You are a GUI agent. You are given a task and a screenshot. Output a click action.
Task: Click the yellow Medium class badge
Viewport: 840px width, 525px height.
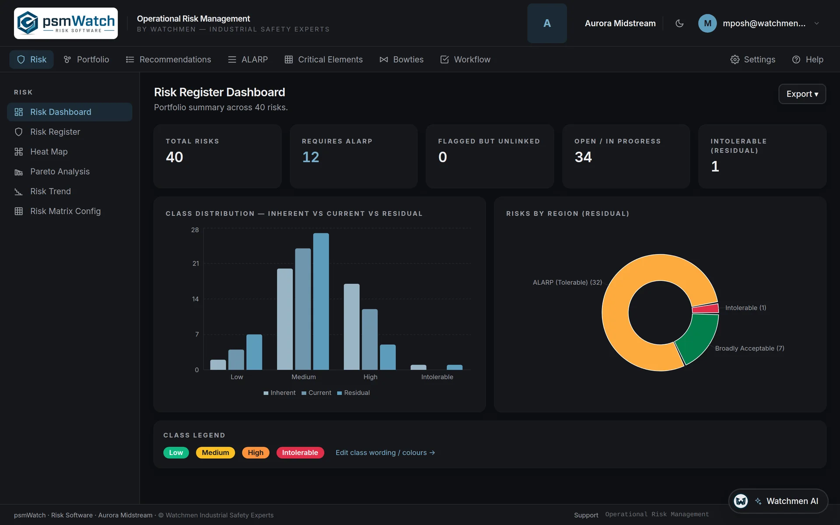pyautogui.click(x=215, y=452)
